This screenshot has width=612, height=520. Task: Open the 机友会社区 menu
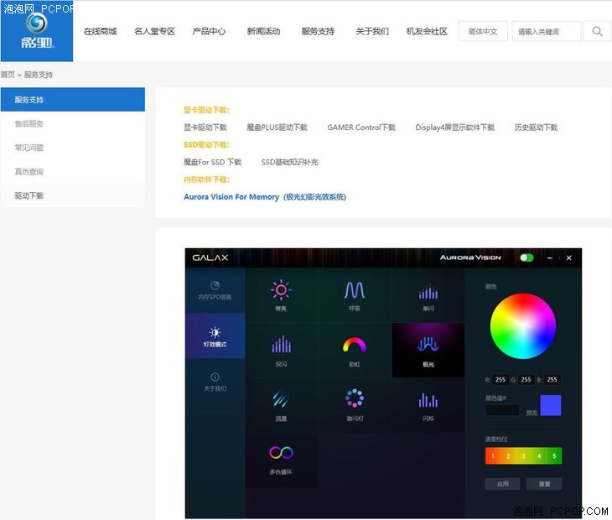(x=427, y=31)
